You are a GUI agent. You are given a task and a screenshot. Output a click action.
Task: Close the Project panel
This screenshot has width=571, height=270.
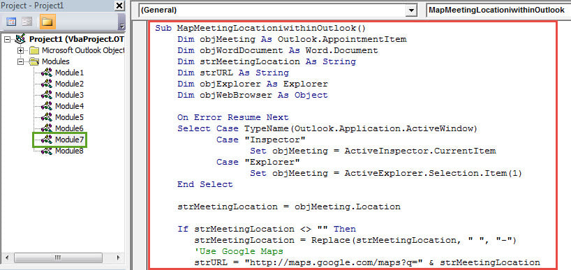(119, 6)
